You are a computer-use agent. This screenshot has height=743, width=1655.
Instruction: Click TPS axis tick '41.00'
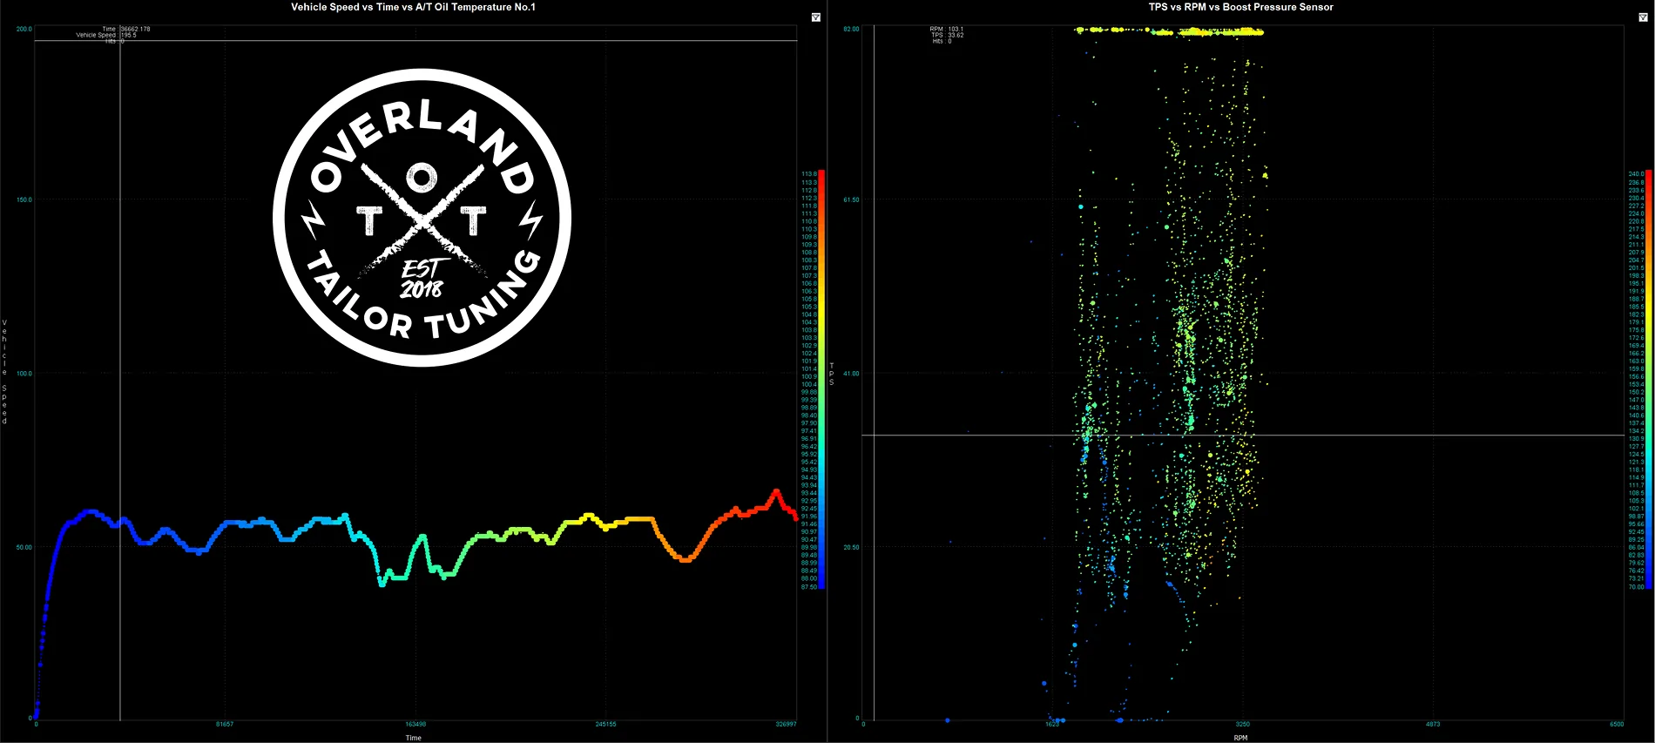click(851, 373)
